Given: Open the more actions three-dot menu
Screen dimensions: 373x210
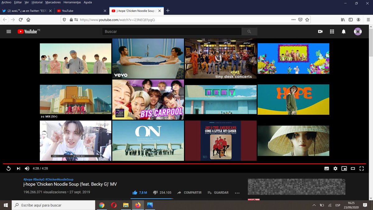Looking at the screenshot, I should [237, 193].
